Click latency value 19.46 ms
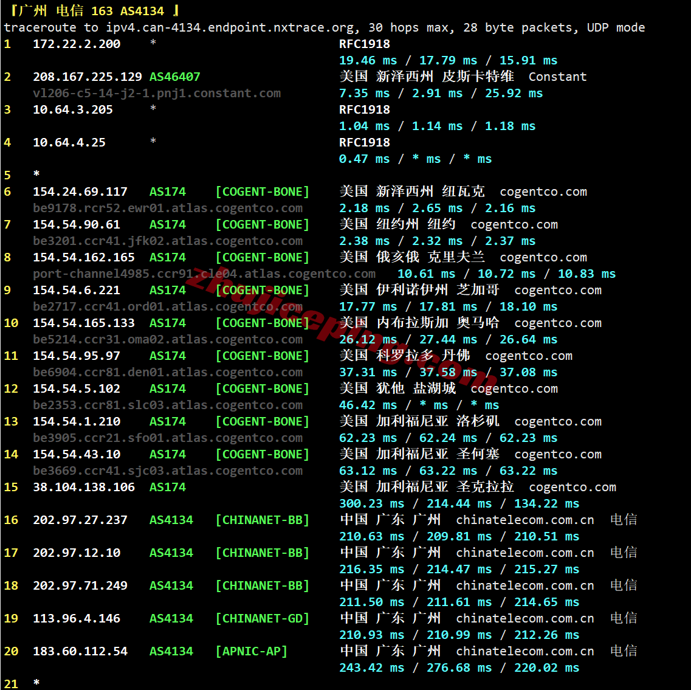This screenshot has width=691, height=690. 368,60
